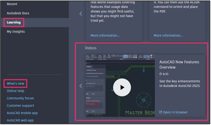Click the MASTER BEDR text in video thumbnail

[x=140, y=113]
